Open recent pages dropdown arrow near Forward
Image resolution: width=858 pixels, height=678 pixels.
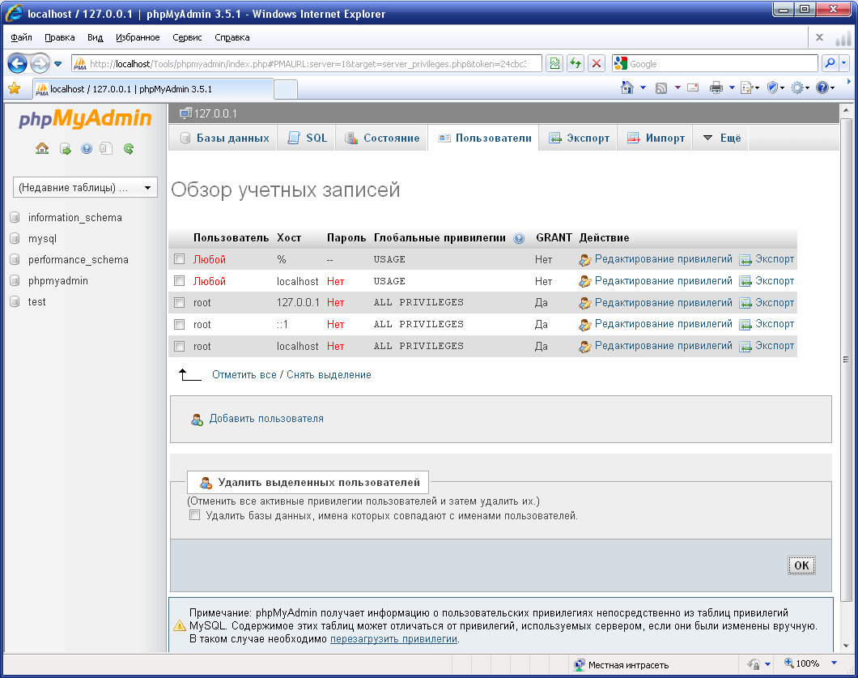click(x=58, y=63)
